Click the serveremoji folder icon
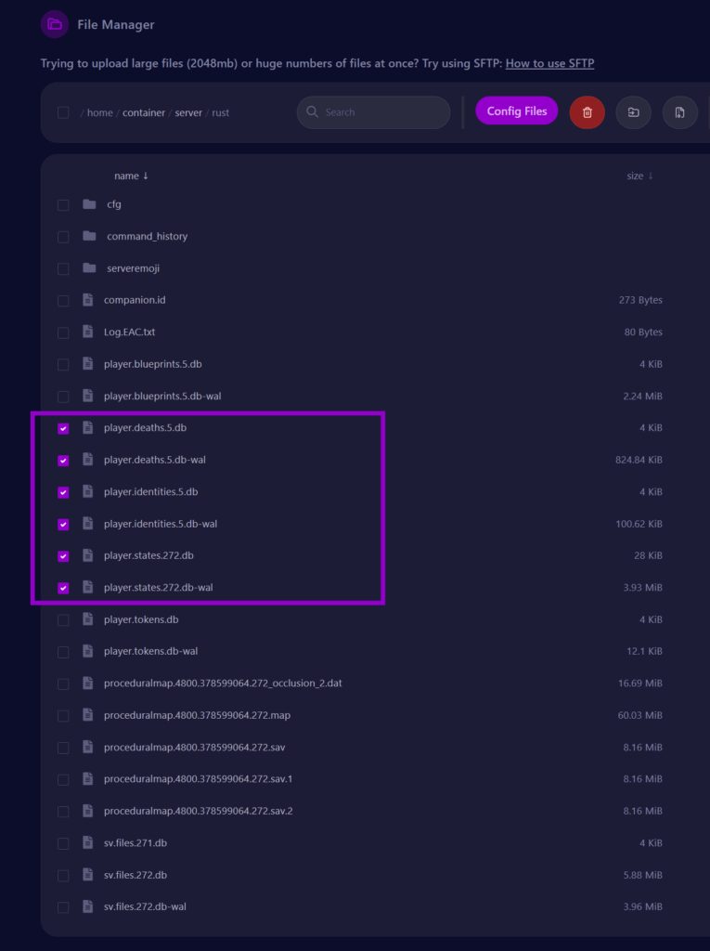710x951 pixels. [x=89, y=268]
